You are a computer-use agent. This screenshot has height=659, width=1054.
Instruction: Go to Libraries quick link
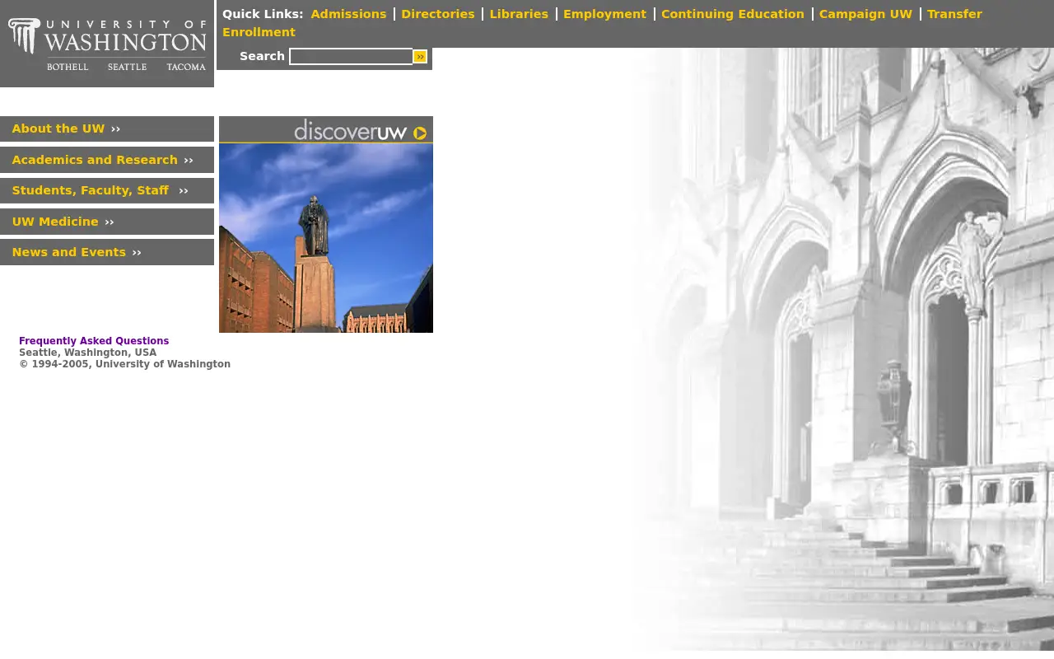point(519,14)
